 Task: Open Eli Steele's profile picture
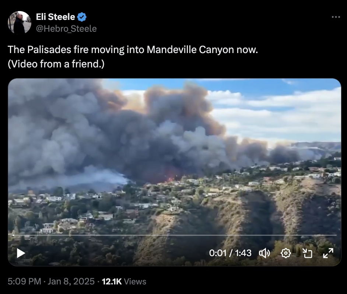20,22
